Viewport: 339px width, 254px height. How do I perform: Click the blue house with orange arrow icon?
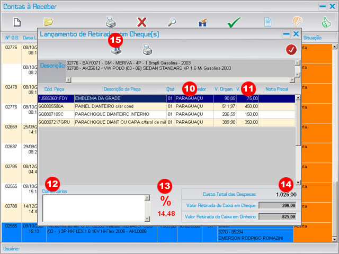(202, 22)
